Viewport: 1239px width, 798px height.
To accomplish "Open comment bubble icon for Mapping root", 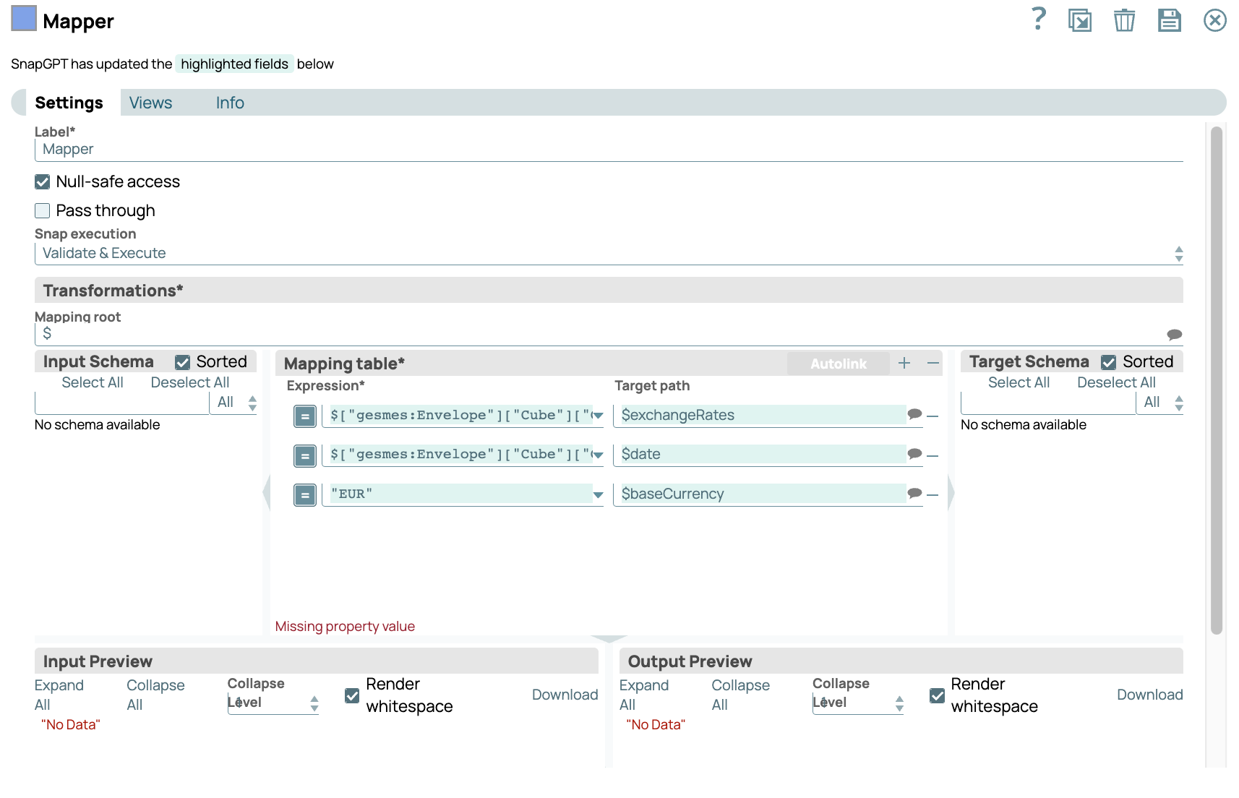I will [1174, 334].
